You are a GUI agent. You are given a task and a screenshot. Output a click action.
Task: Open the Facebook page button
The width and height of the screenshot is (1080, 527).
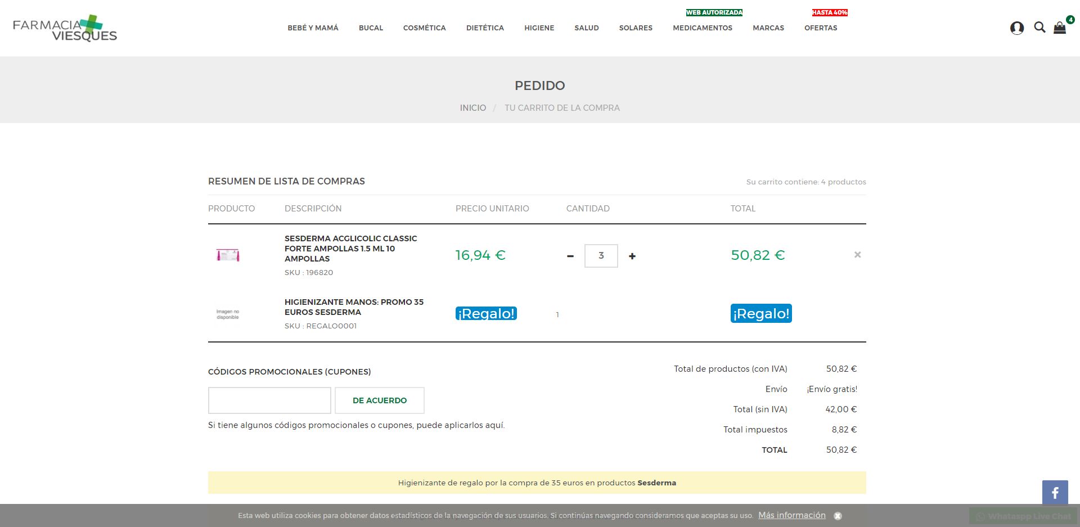click(x=1055, y=493)
